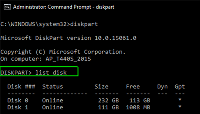
Task: Click the computer name AP_T440S_2015
Action: [68, 59]
